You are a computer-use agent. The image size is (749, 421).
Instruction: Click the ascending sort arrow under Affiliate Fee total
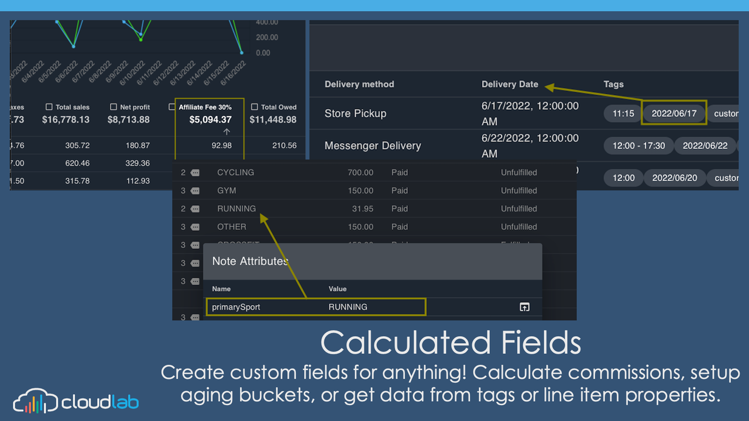point(226,131)
